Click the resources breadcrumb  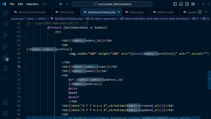tap(17, 19)
